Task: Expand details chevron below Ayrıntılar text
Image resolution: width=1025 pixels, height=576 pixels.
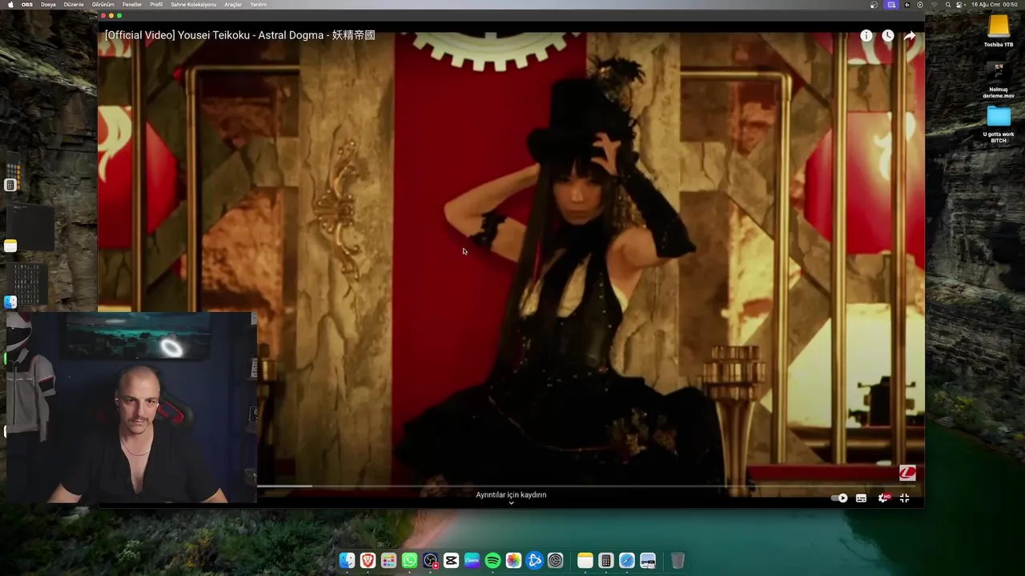Action: point(511,503)
